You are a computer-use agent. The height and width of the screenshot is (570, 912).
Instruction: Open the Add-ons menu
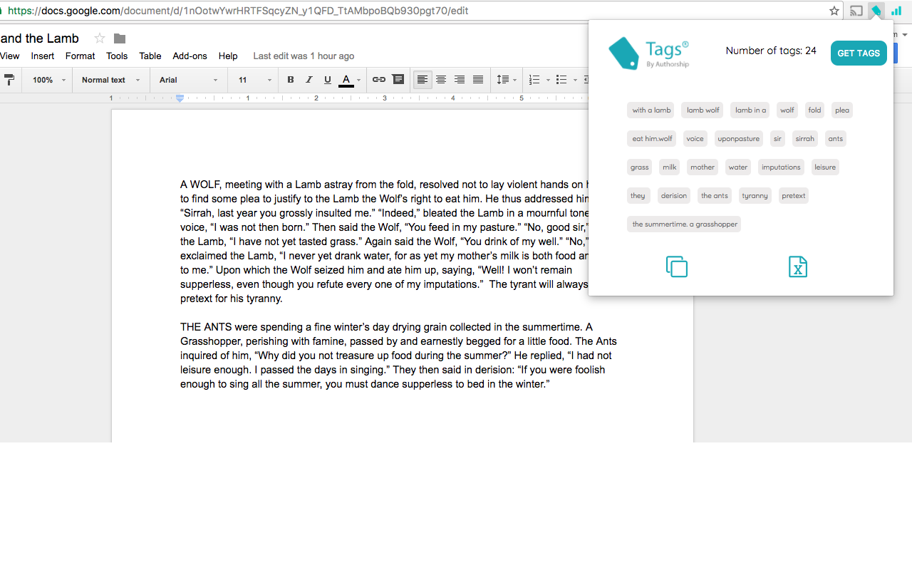pyautogui.click(x=190, y=56)
